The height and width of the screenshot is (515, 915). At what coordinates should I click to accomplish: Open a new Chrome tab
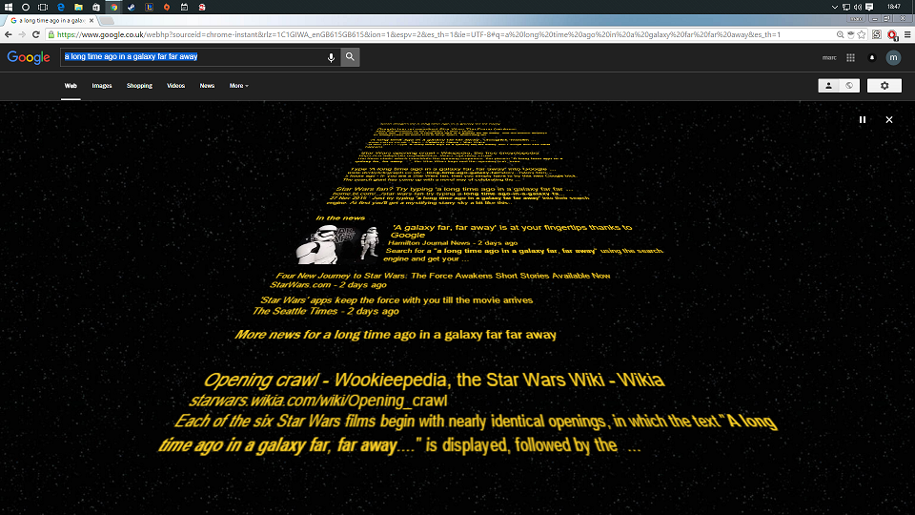click(x=106, y=20)
